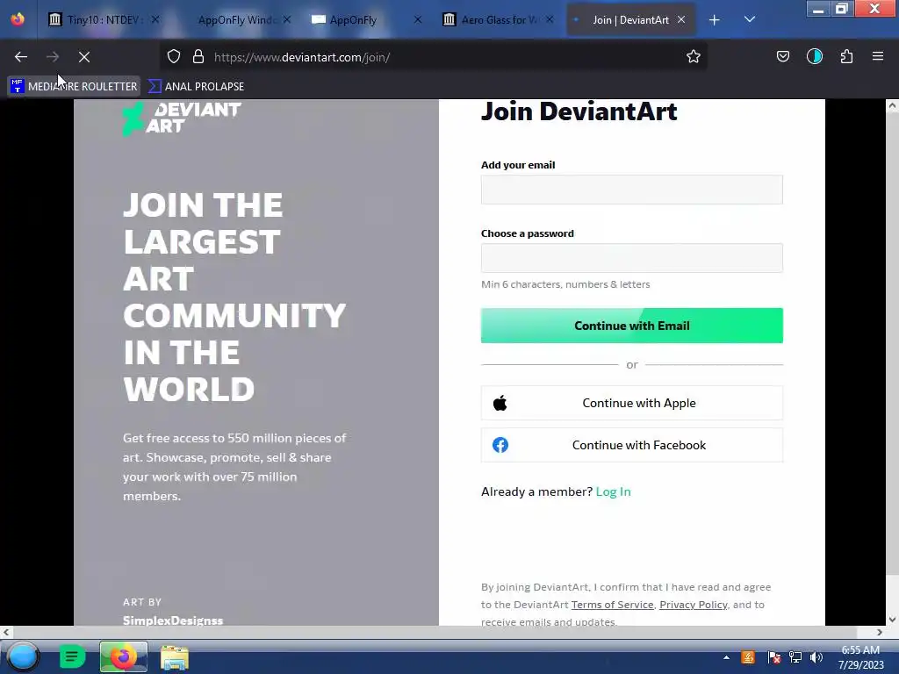The height and width of the screenshot is (674, 899).
Task: Open the volume speaker tray icon
Action: tap(816, 657)
